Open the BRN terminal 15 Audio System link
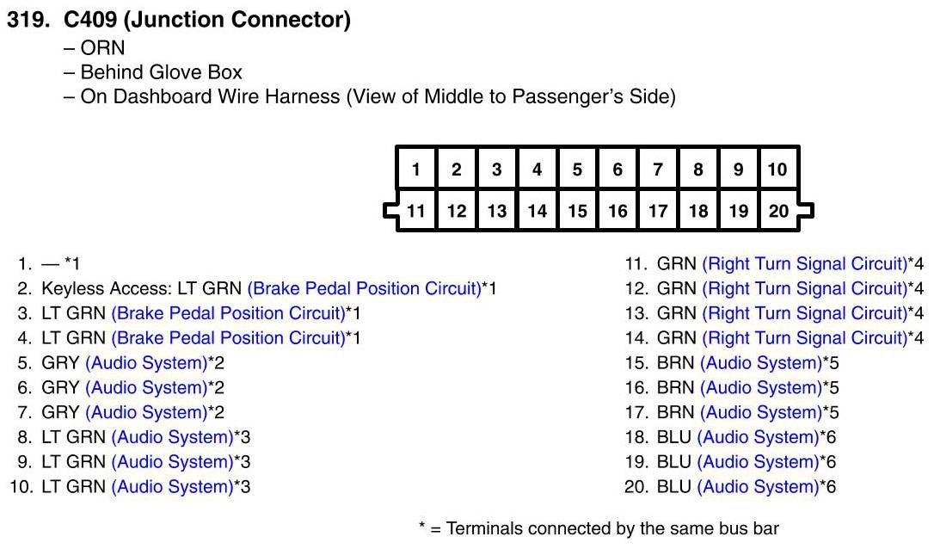This screenshot has height=549, width=934. 761,363
